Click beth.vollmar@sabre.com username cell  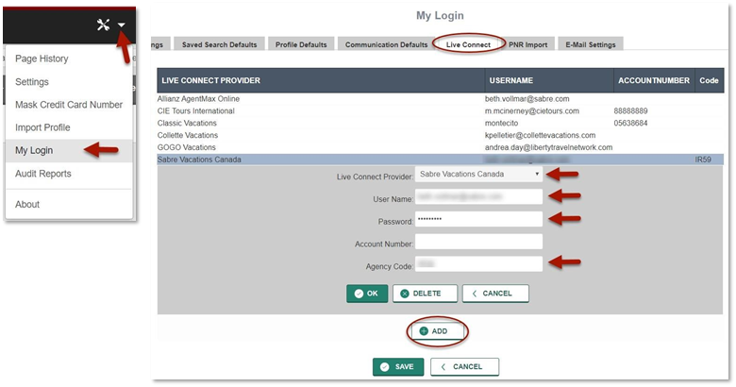[527, 98]
